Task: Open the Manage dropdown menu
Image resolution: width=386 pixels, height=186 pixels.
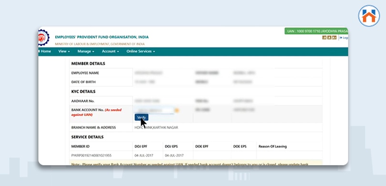Action: click(x=86, y=51)
